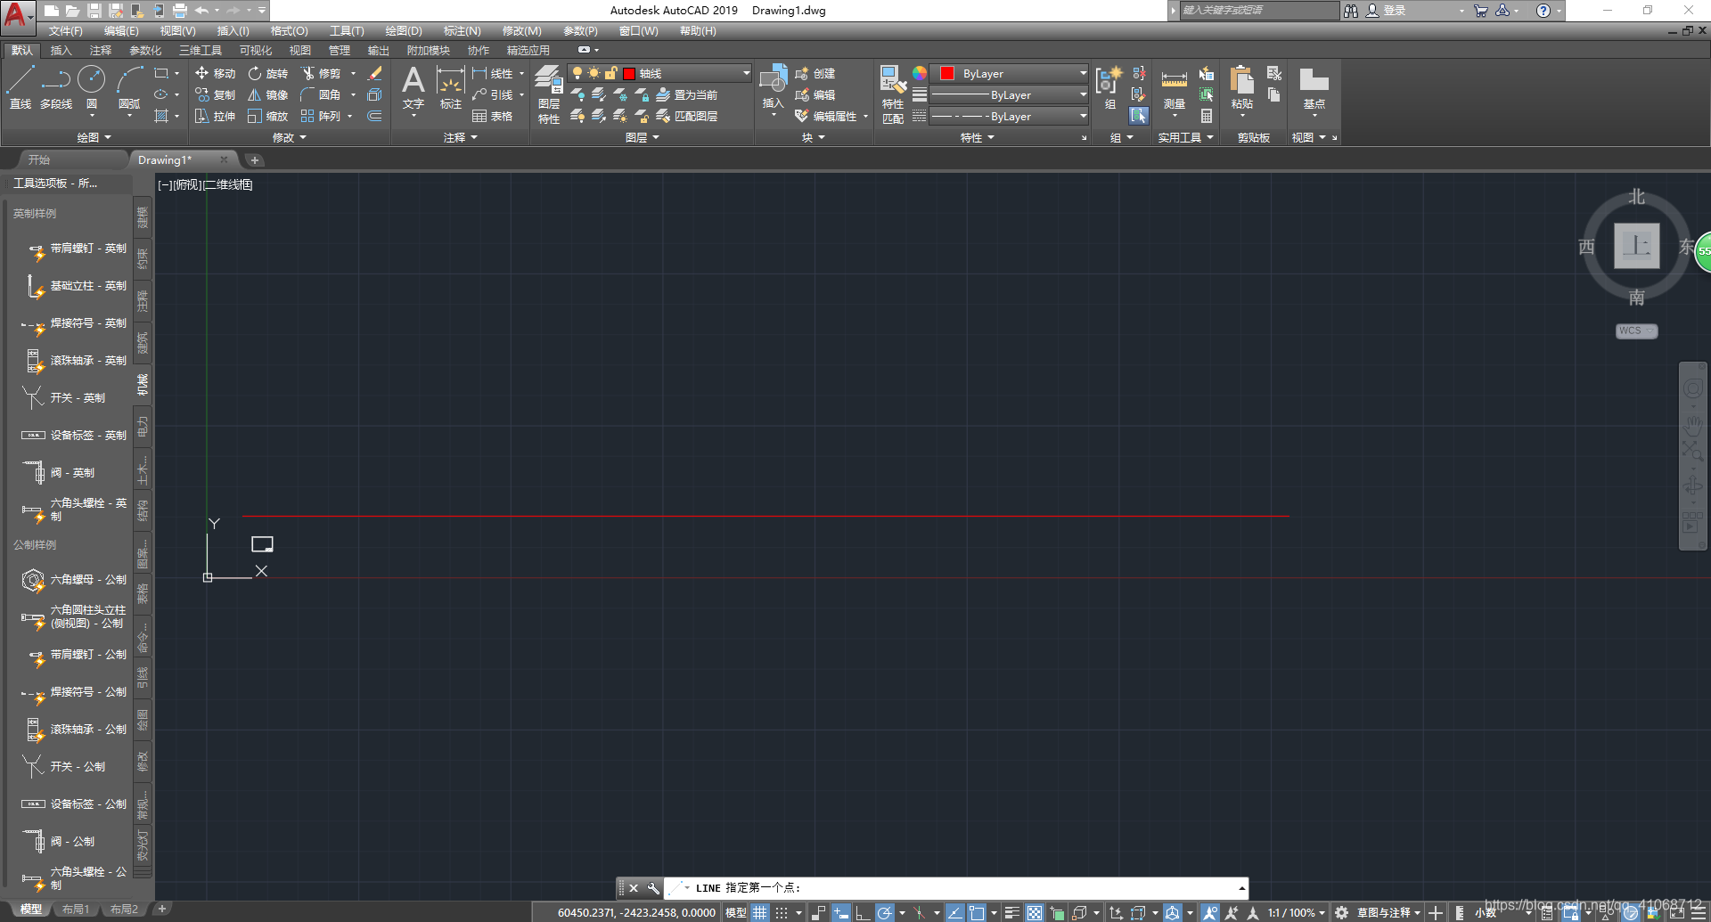Toggle transparency display in status bar
Viewport: 1711px width, 922px height.
(1034, 912)
